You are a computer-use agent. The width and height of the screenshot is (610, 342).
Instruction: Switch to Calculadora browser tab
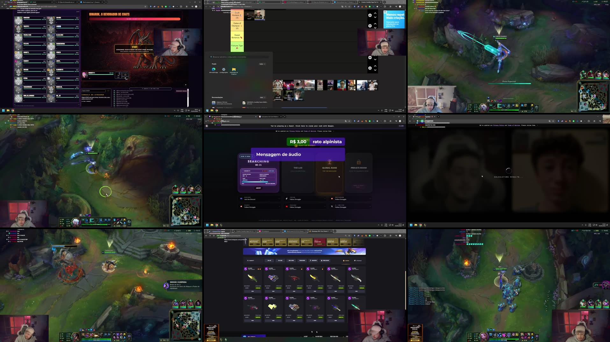(x=269, y=117)
